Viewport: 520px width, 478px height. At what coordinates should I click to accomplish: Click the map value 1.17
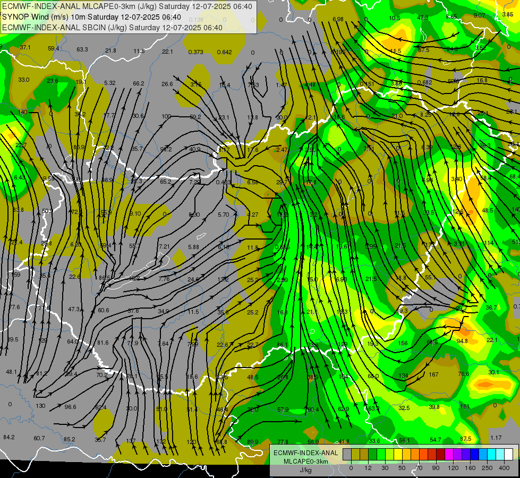pos(496,438)
